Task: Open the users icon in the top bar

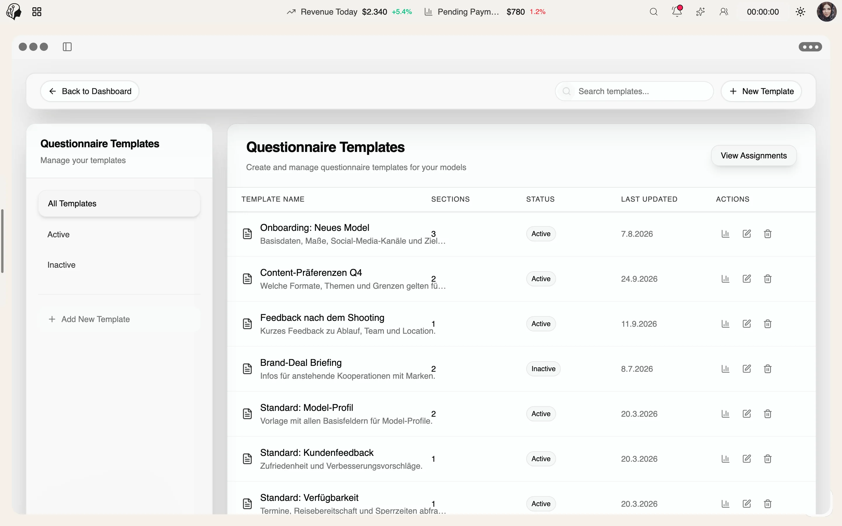Action: pyautogui.click(x=724, y=12)
